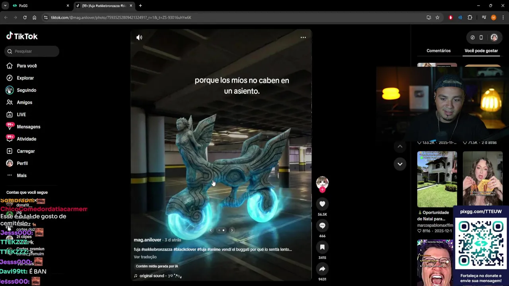Click phone icon in TikTok header
509x286 pixels.
tap(481, 37)
